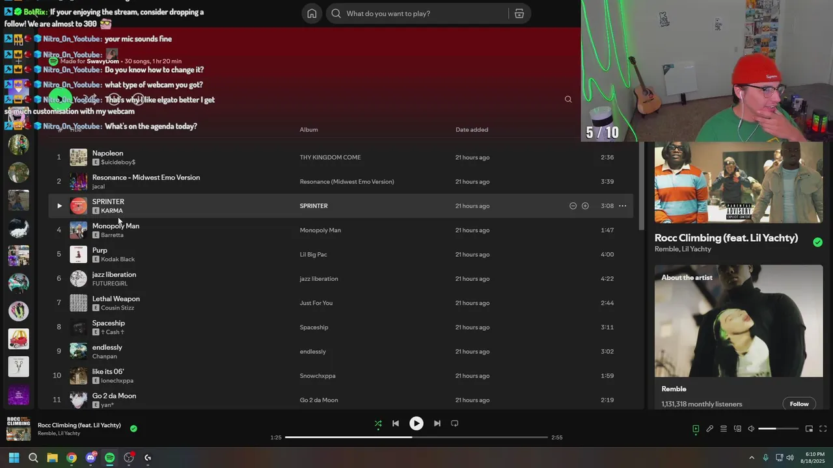The height and width of the screenshot is (468, 833).
Task: Click green checkmark beside Rocc Climbing panel title
Action: pos(817,242)
